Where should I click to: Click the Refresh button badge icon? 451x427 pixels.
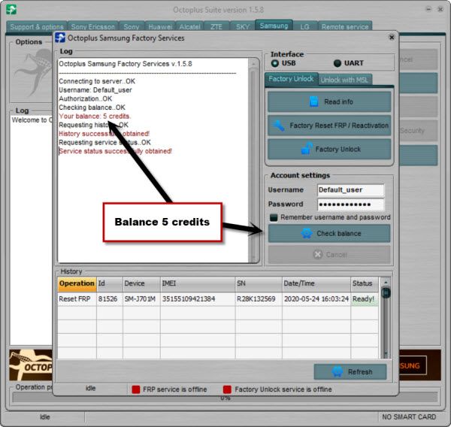(337, 371)
